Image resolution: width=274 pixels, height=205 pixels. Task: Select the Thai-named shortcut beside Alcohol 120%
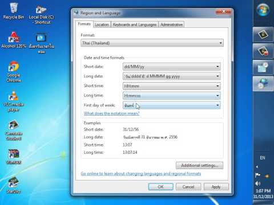[41, 43]
